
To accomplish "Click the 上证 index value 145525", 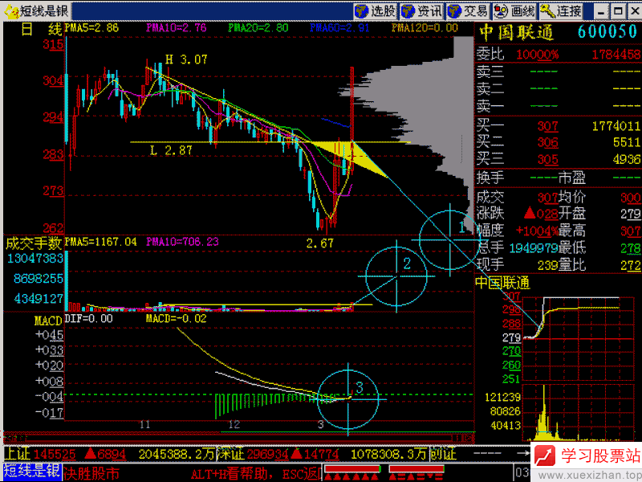I will click(55, 454).
